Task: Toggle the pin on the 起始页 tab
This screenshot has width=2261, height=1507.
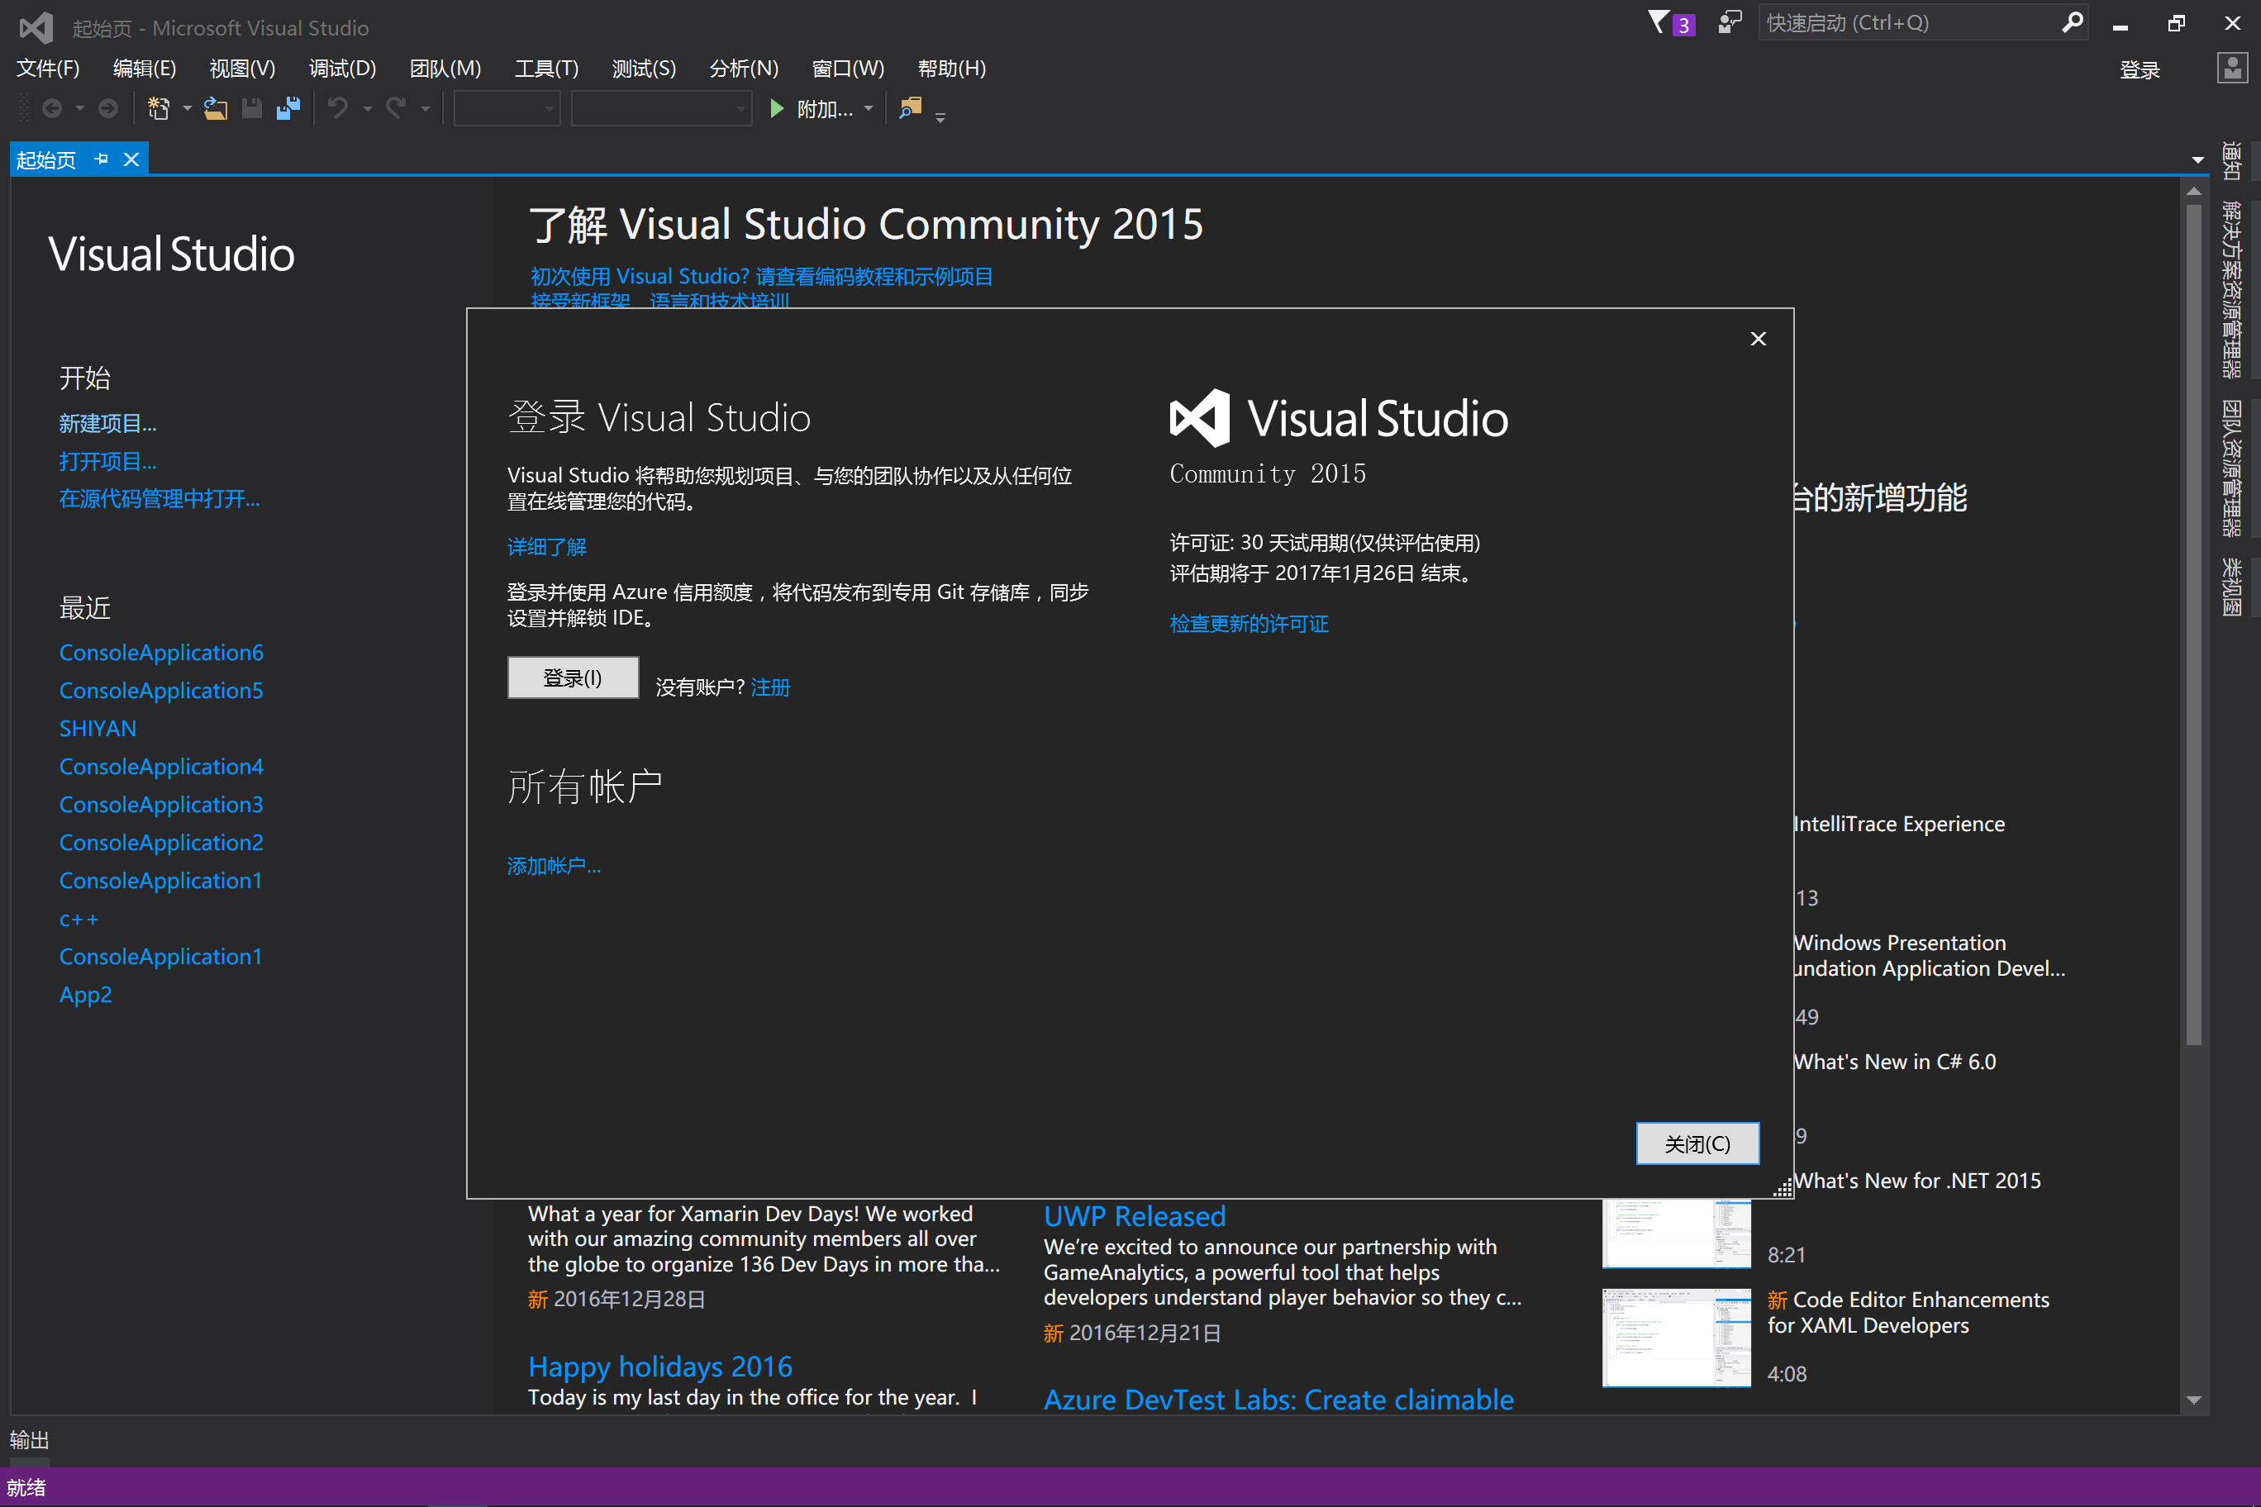Action: coord(101,159)
